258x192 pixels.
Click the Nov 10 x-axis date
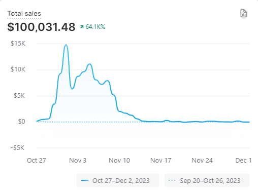(x=119, y=161)
